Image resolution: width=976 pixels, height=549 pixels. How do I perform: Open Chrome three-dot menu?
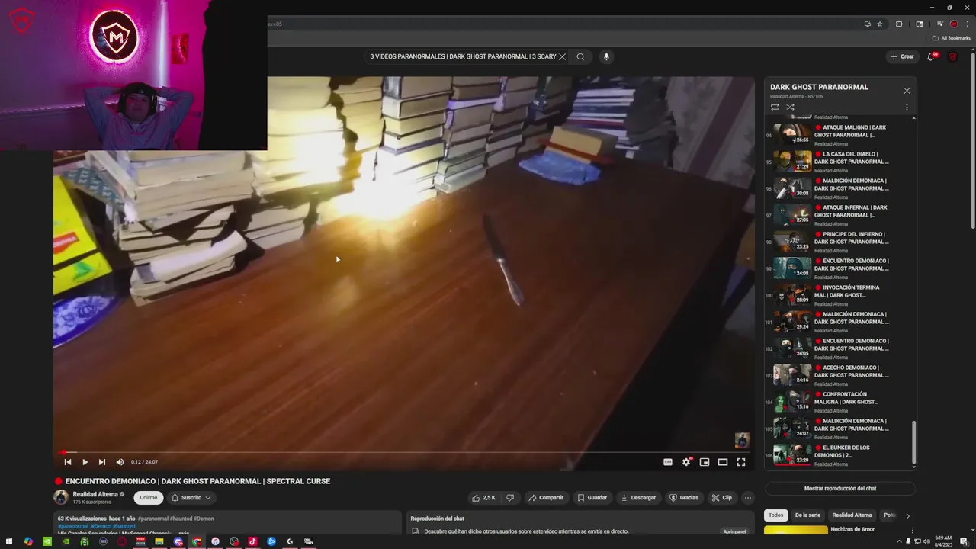(968, 24)
